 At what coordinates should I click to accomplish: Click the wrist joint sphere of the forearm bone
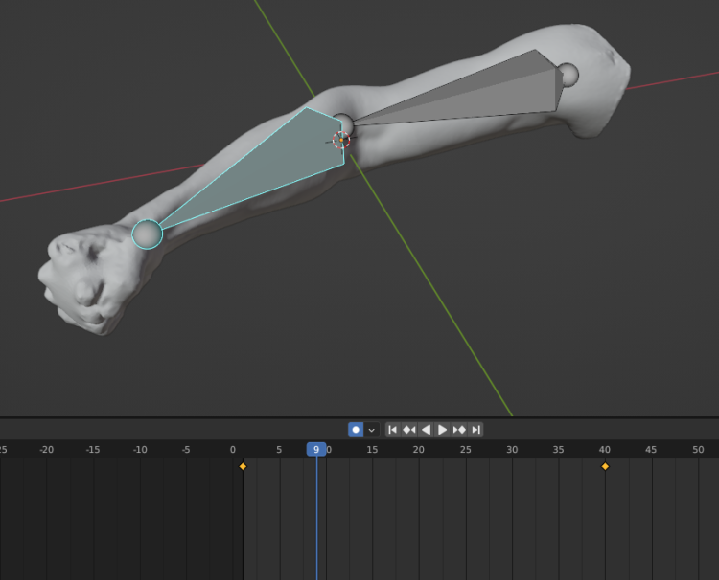[147, 234]
